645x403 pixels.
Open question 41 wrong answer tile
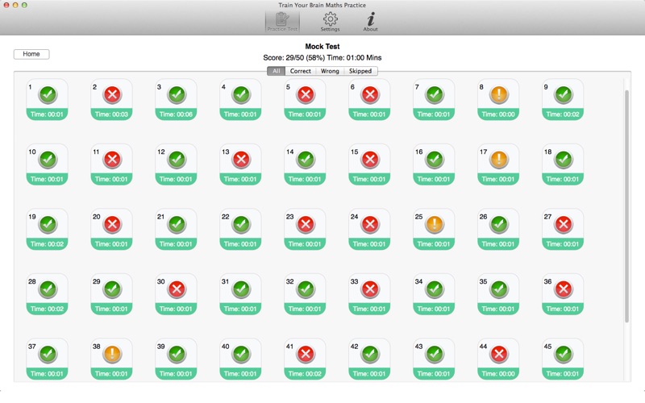click(x=305, y=359)
